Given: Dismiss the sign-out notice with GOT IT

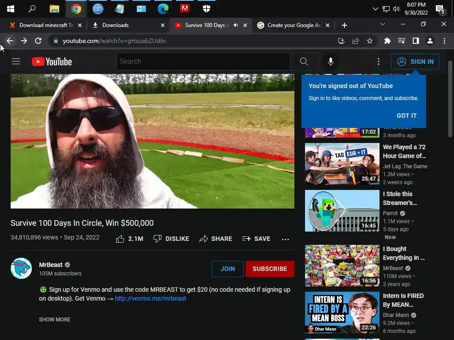Looking at the screenshot, I should point(407,116).
